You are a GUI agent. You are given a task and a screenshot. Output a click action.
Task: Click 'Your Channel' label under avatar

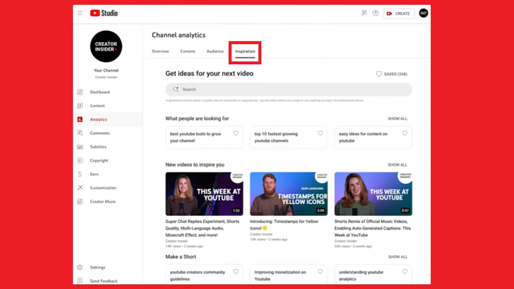[106, 70]
